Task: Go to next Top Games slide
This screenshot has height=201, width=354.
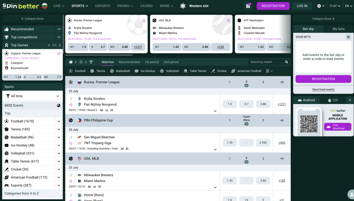Action: [59, 45]
